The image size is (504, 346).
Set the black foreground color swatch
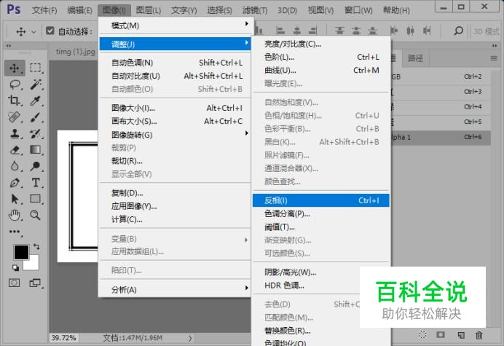tap(21, 252)
